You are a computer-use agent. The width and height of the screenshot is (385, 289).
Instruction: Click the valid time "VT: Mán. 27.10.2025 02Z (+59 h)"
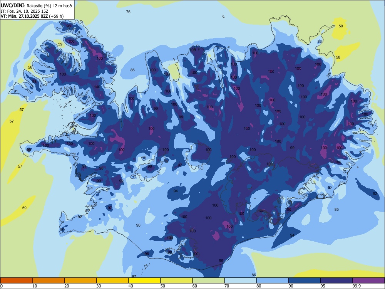32,16
